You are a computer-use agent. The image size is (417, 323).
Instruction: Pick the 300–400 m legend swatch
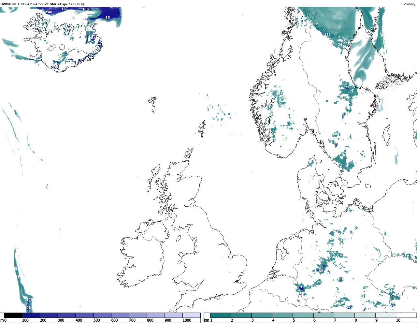pos(66,316)
